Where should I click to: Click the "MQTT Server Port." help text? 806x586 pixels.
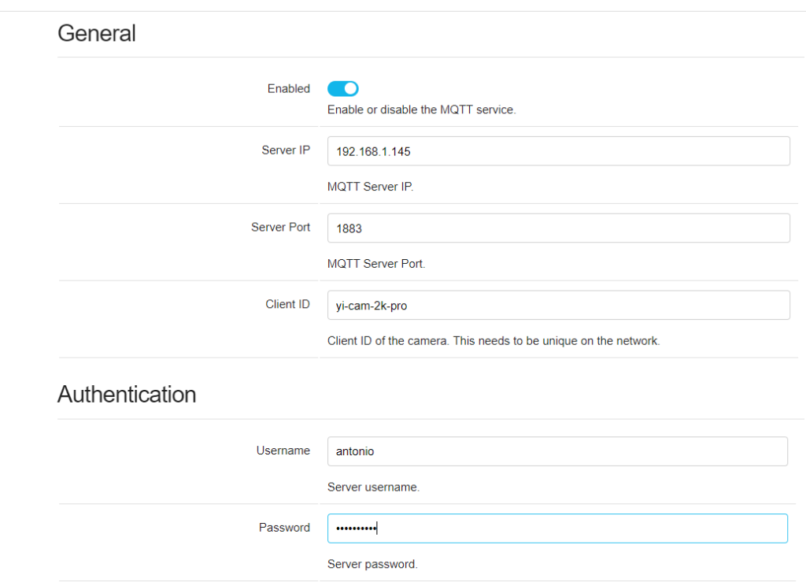(376, 265)
